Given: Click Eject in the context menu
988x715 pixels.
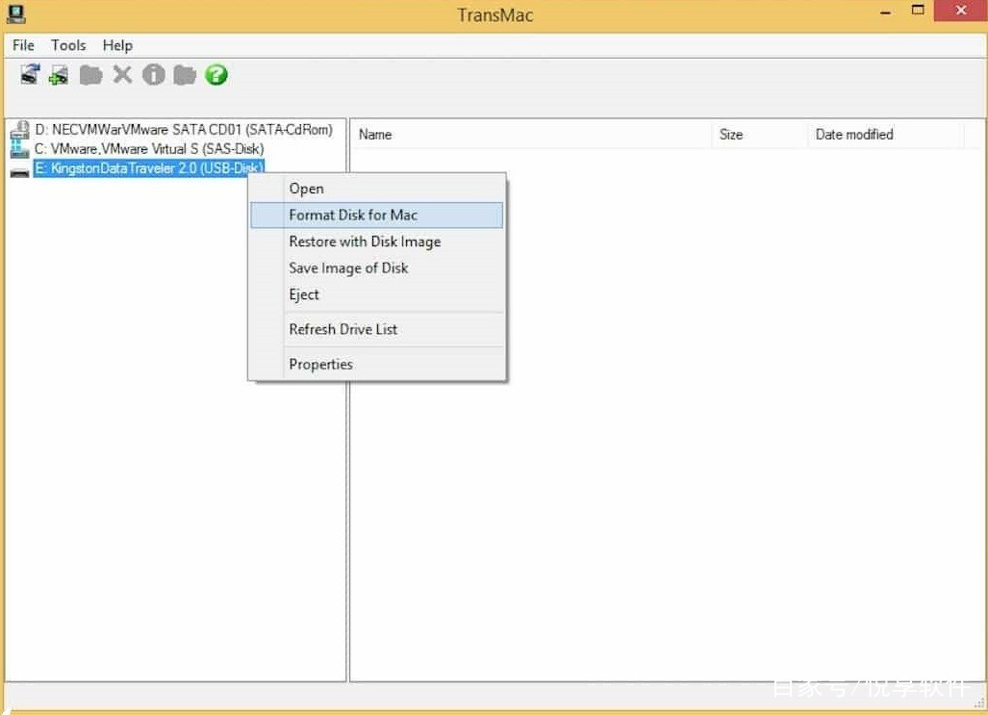Looking at the screenshot, I should [377, 294].
